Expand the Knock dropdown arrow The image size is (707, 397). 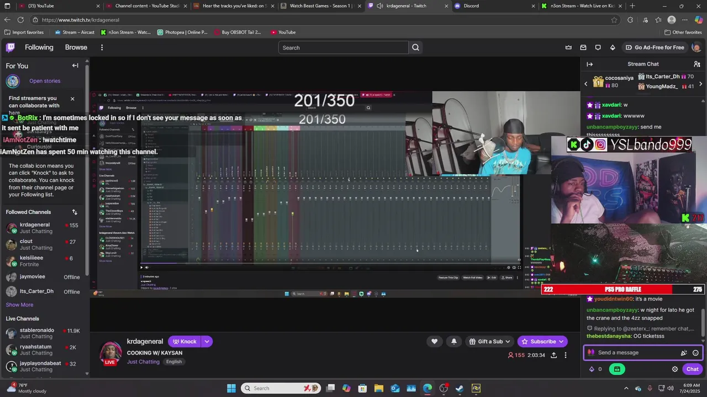click(207, 341)
